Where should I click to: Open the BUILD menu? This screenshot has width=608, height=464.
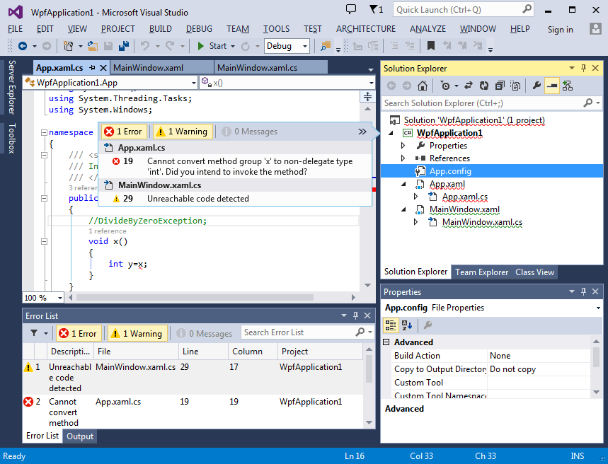click(160, 29)
